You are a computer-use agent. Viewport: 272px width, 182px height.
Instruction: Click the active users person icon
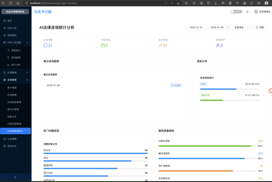pos(218,46)
